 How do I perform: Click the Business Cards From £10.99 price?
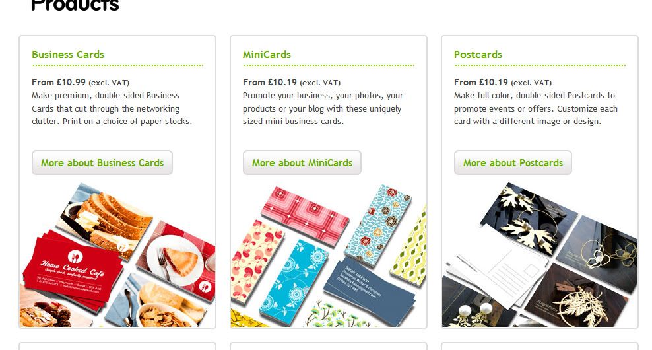[x=59, y=82]
